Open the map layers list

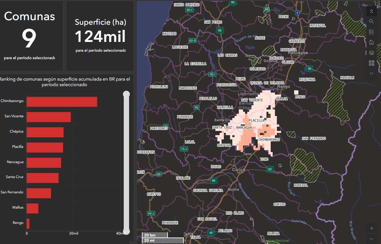pos(372,53)
